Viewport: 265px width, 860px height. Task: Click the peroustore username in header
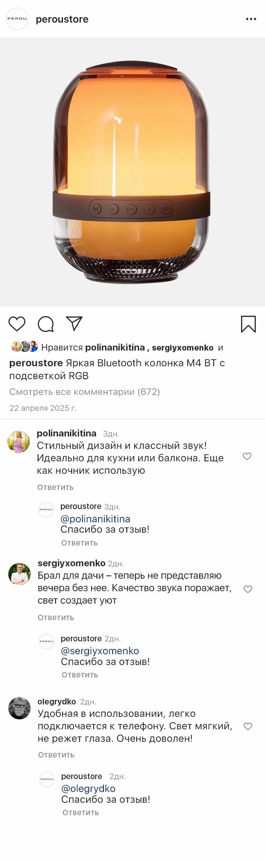(62, 19)
